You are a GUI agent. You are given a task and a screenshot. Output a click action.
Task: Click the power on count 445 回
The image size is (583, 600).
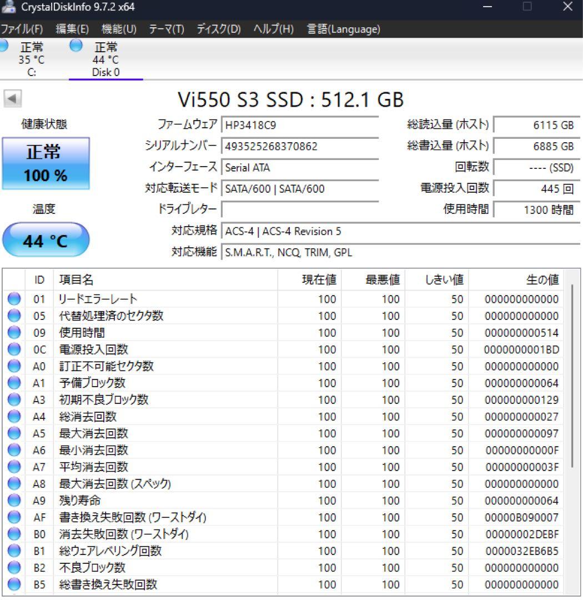(537, 189)
